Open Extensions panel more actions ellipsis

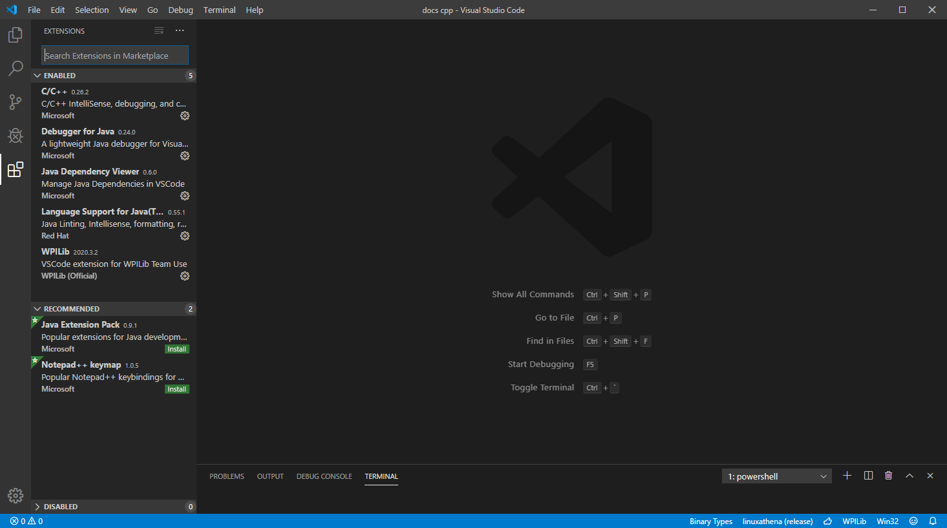(x=180, y=31)
